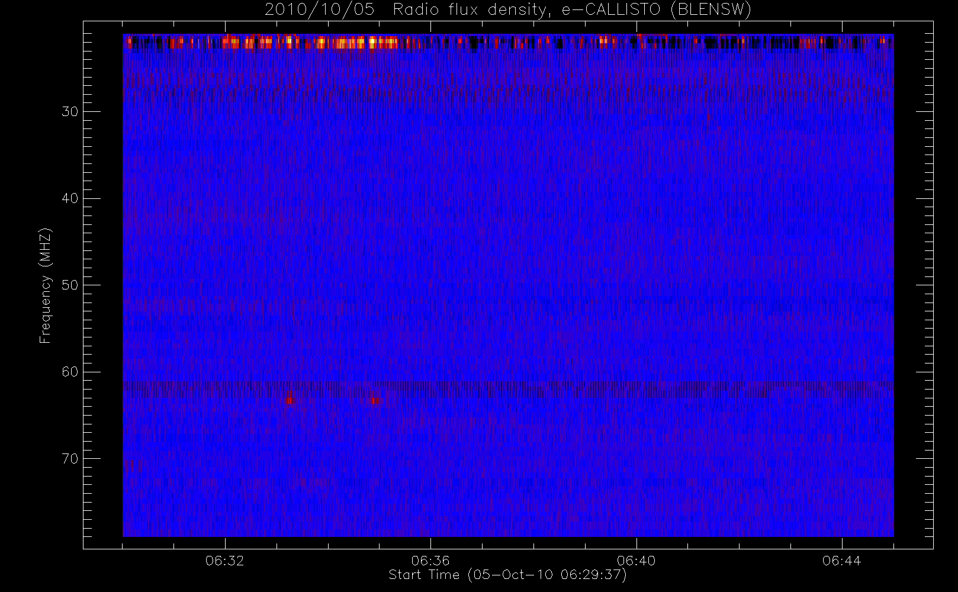Click the 70 MHz frequency tick label

point(69,459)
